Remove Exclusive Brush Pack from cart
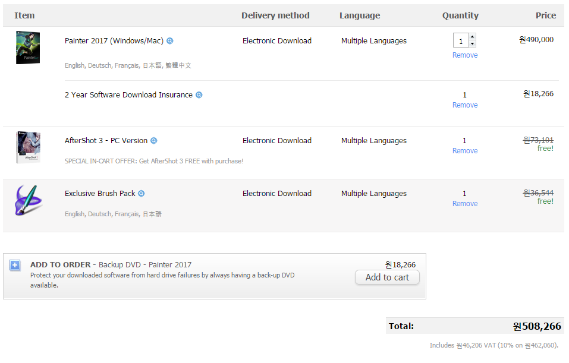The image size is (569, 363). coord(465,204)
